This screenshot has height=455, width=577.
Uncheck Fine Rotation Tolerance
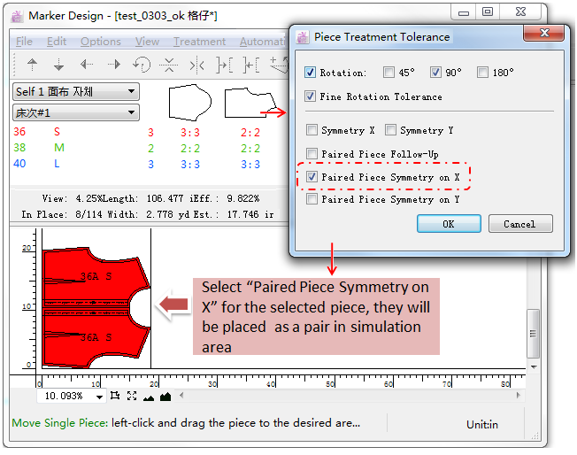310,96
